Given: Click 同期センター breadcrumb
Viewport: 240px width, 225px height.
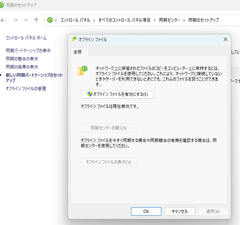Looking at the screenshot, I should (x=170, y=20).
